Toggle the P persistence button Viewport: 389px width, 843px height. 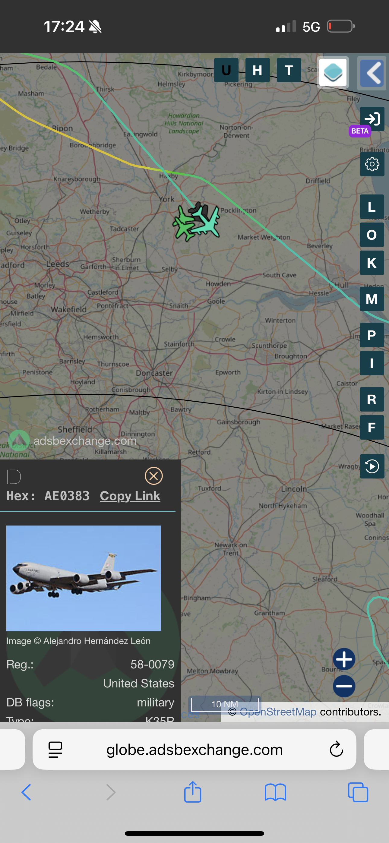point(372,335)
